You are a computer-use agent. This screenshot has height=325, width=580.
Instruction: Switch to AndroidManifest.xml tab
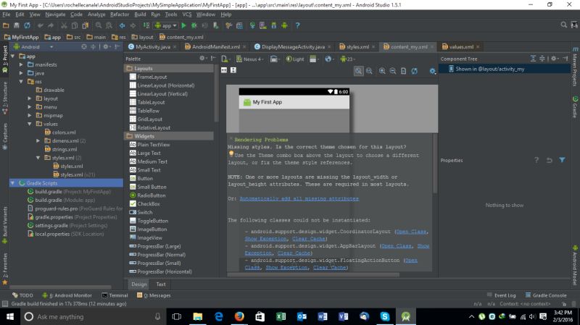point(215,47)
